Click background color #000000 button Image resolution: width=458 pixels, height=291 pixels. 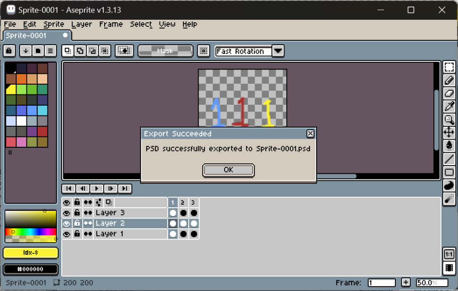tap(31, 269)
